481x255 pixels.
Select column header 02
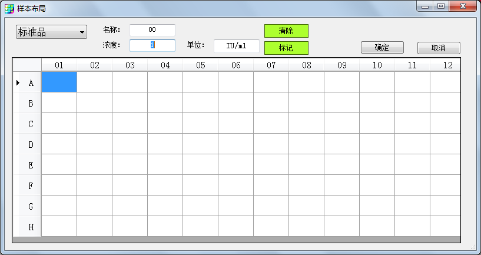point(94,65)
